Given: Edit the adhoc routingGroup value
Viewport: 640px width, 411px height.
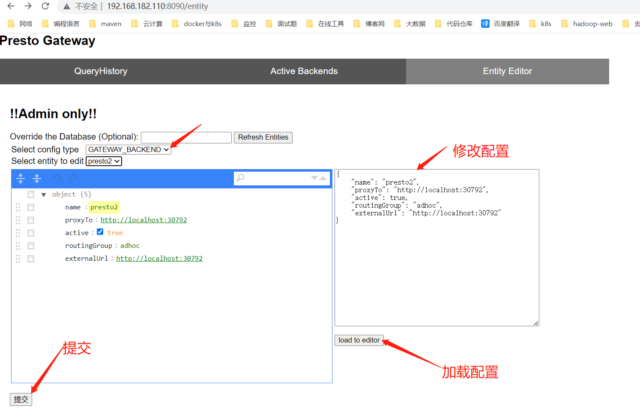Looking at the screenshot, I should pos(130,246).
